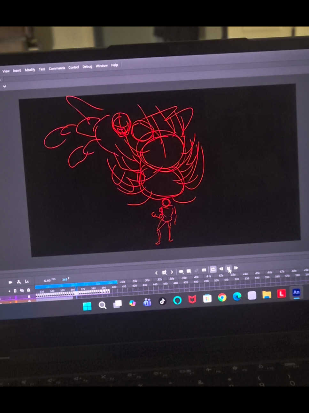
Task: Click the current frame number 365
Action: [65, 279]
